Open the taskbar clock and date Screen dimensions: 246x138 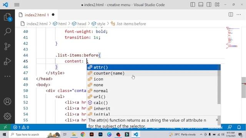point(231,135)
